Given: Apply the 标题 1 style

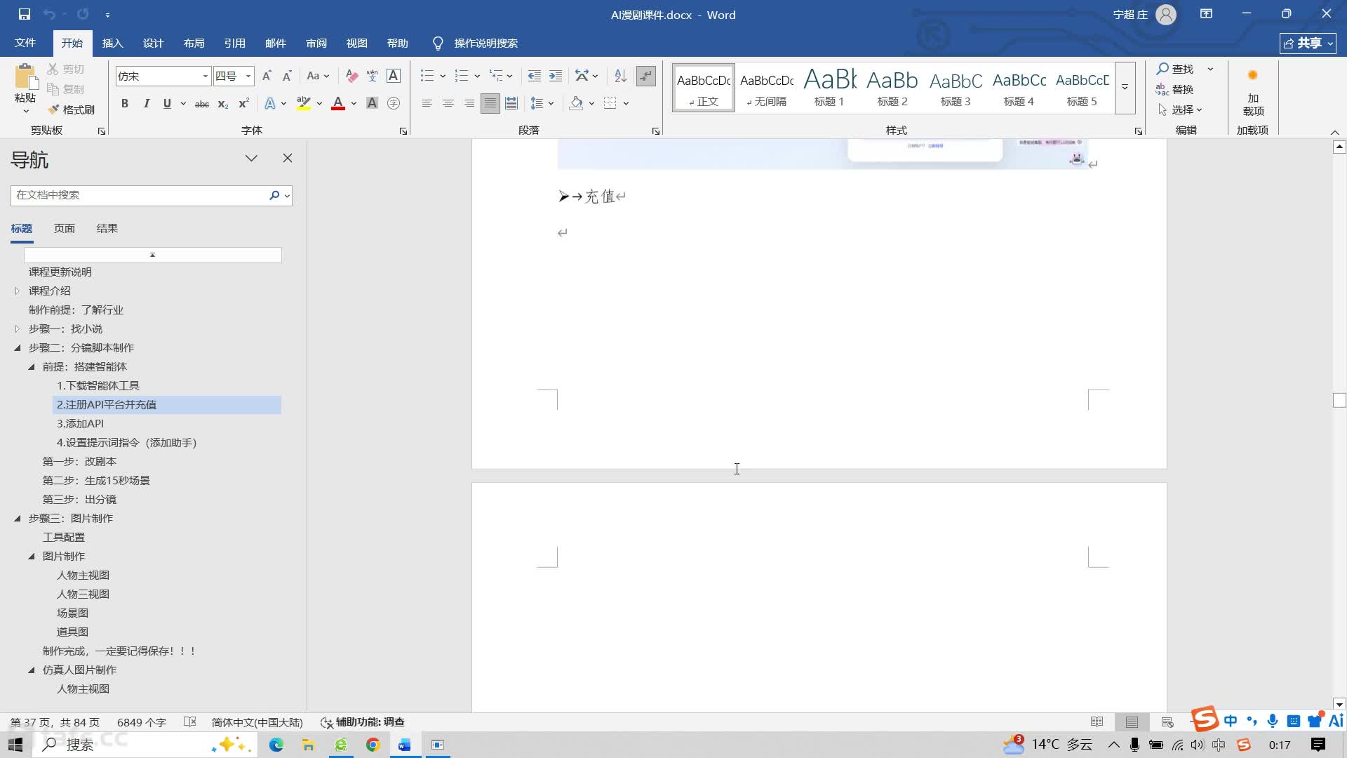Looking at the screenshot, I should tap(829, 88).
